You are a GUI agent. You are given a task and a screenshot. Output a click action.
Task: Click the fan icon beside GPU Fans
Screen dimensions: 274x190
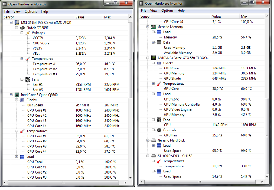159,120
